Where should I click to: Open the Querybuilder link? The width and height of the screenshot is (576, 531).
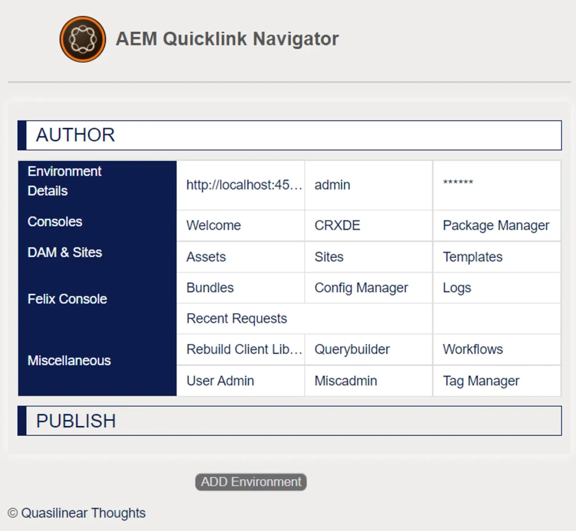coord(352,350)
